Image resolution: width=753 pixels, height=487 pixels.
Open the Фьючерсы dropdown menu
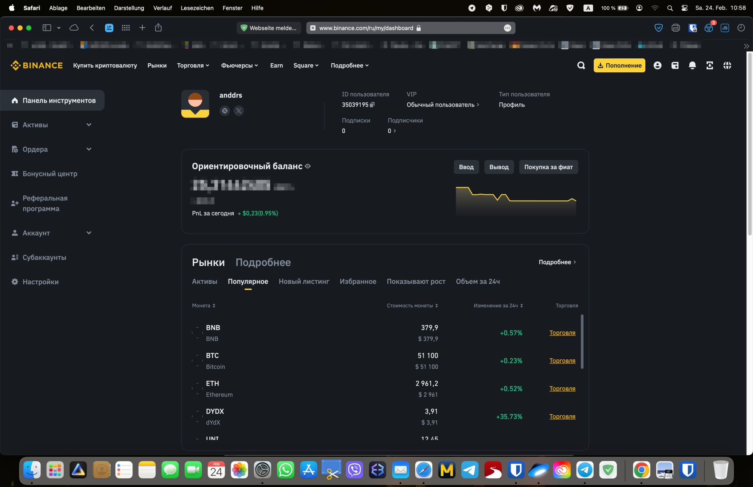tap(239, 65)
